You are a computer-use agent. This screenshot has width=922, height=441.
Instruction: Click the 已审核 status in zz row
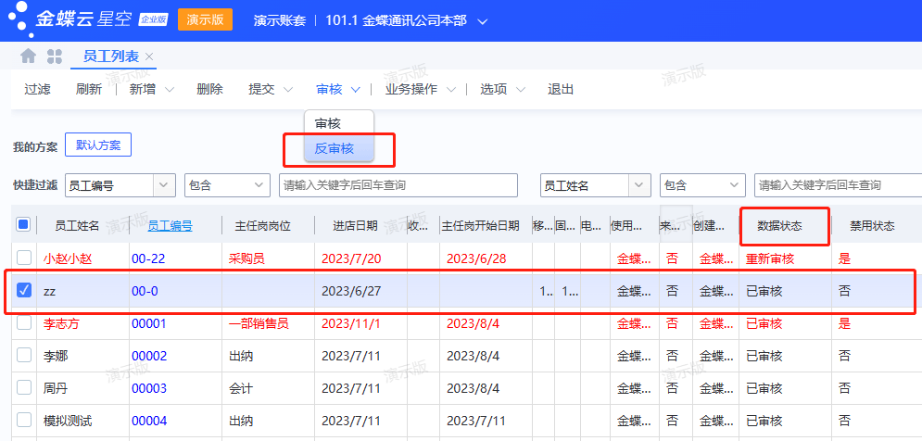click(x=764, y=291)
